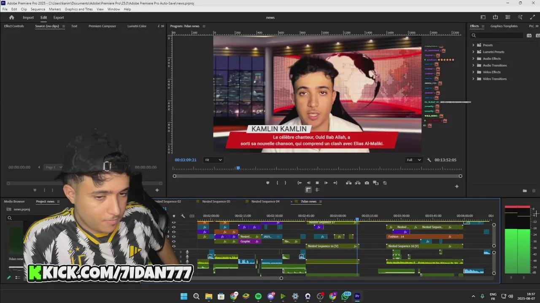540x303 pixels.
Task: Show overflow panels chevron in Effects group
Action: click(x=537, y=26)
